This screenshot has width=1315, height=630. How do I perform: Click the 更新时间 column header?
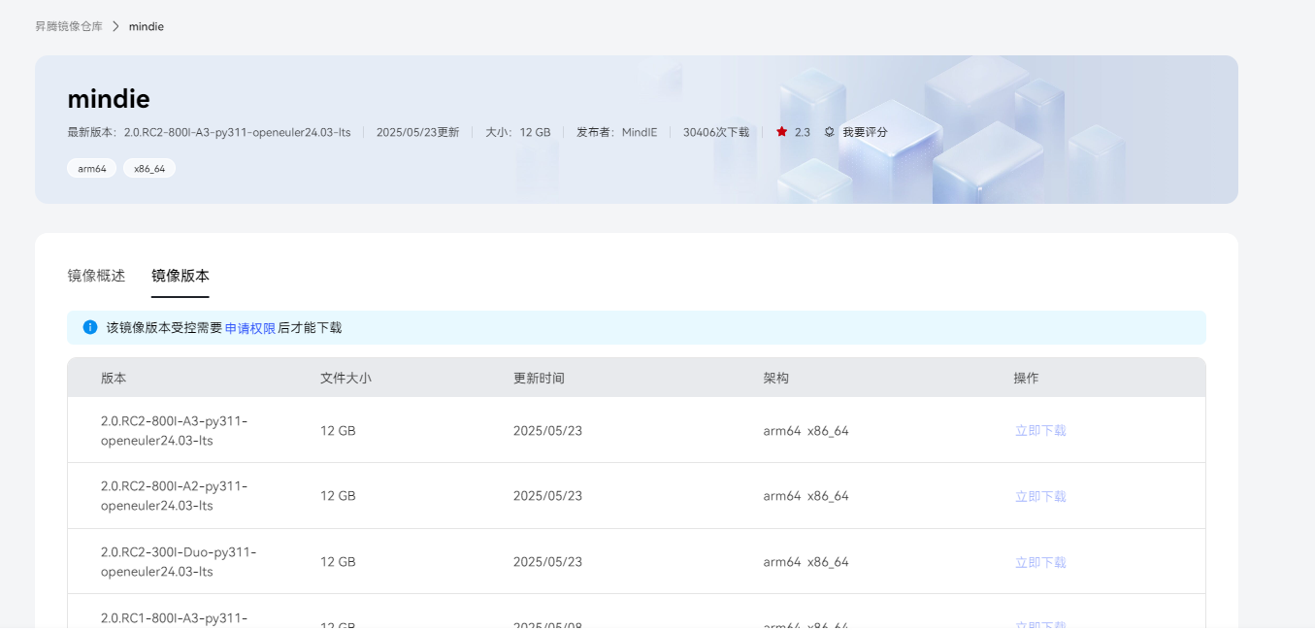539,378
